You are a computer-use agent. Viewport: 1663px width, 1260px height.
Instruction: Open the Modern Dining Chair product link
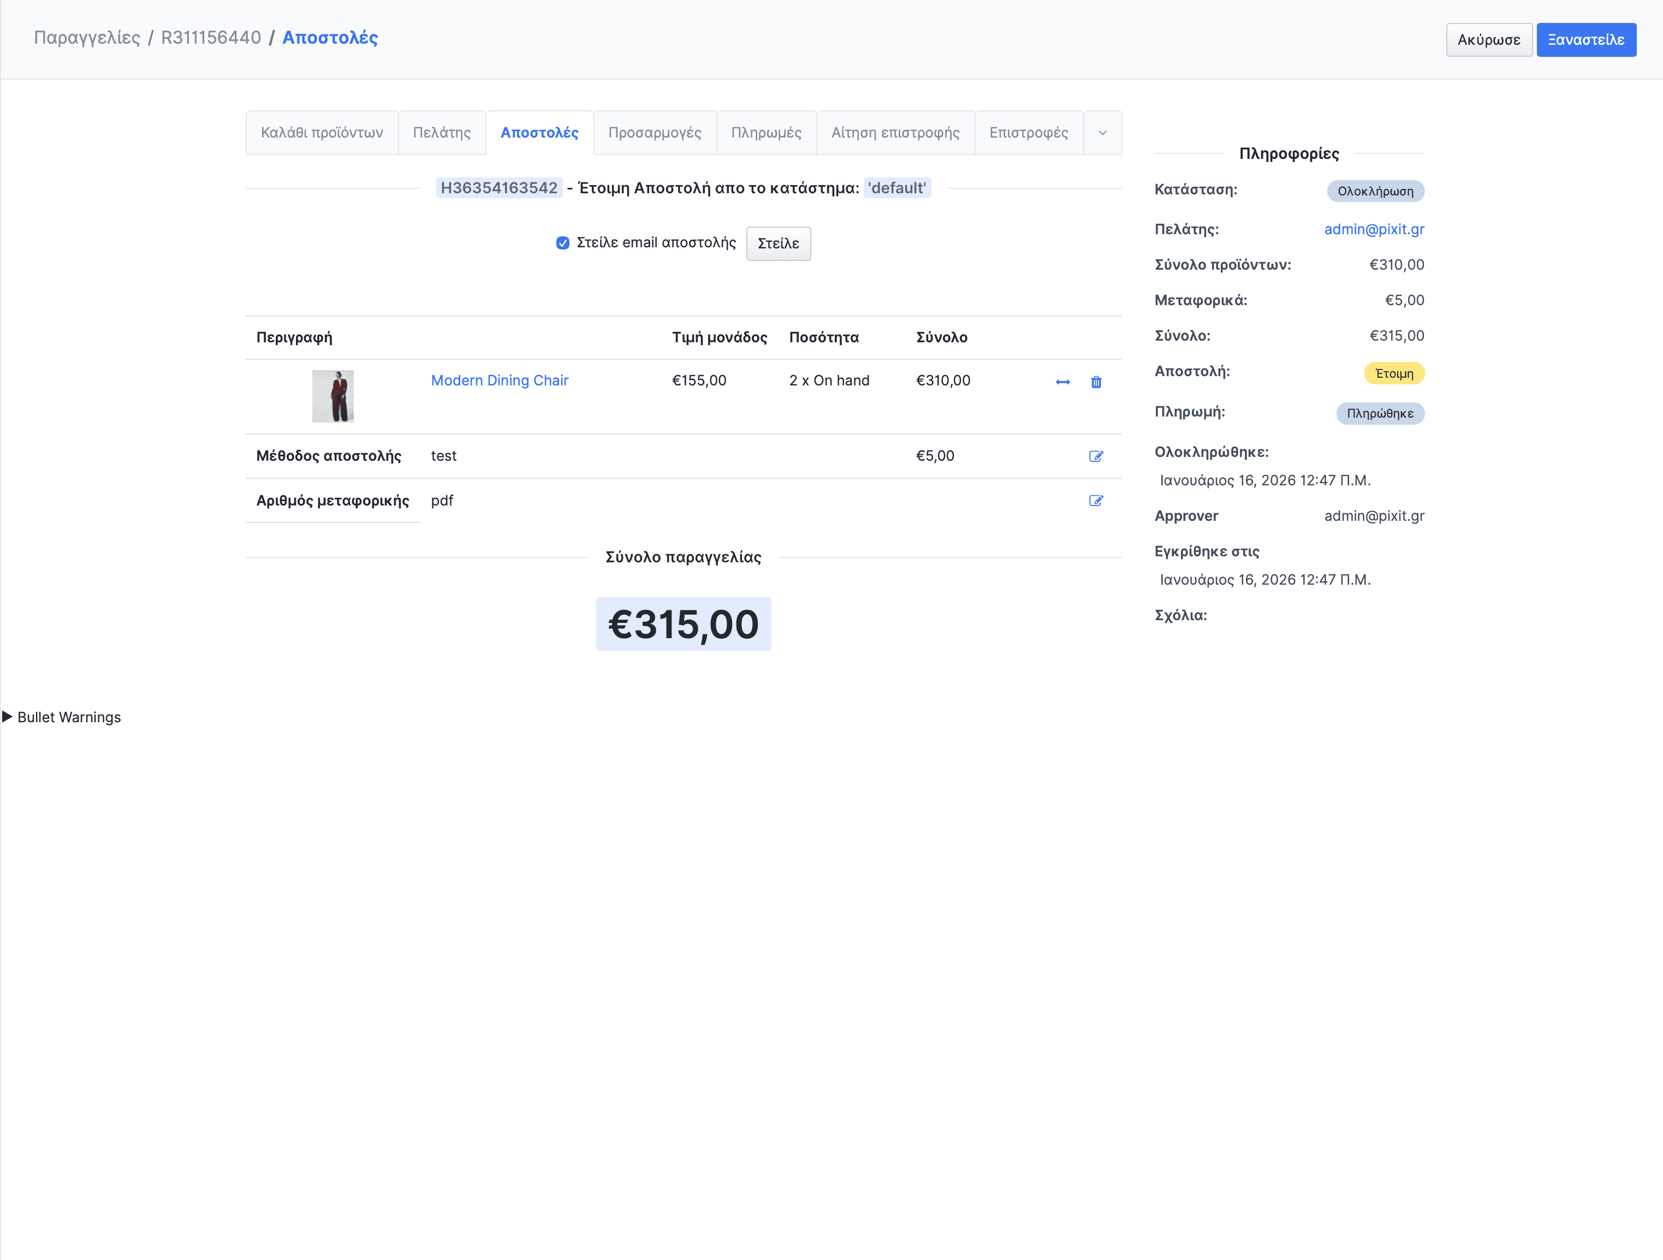point(499,381)
